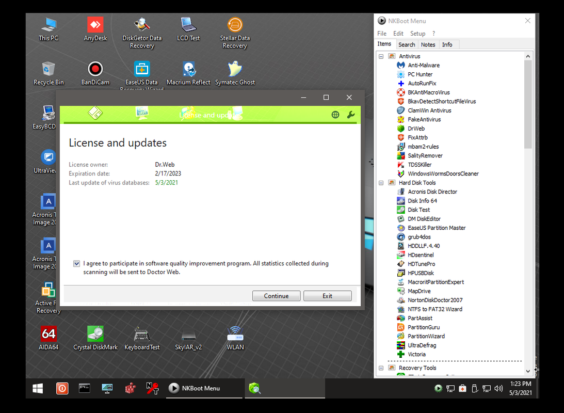Select grub4dos entry
Screen dimensions: 564x413
tap(414, 237)
